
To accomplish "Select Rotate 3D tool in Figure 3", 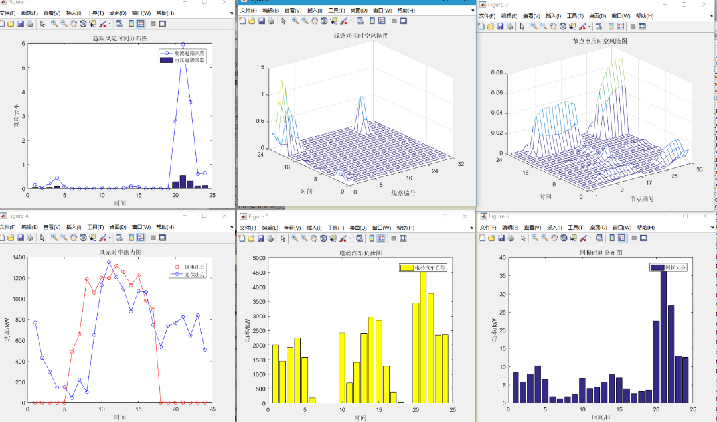I will pyautogui.click(x=563, y=26).
